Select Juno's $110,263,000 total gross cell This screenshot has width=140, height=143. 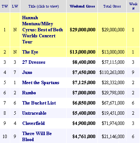(x=112, y=72)
